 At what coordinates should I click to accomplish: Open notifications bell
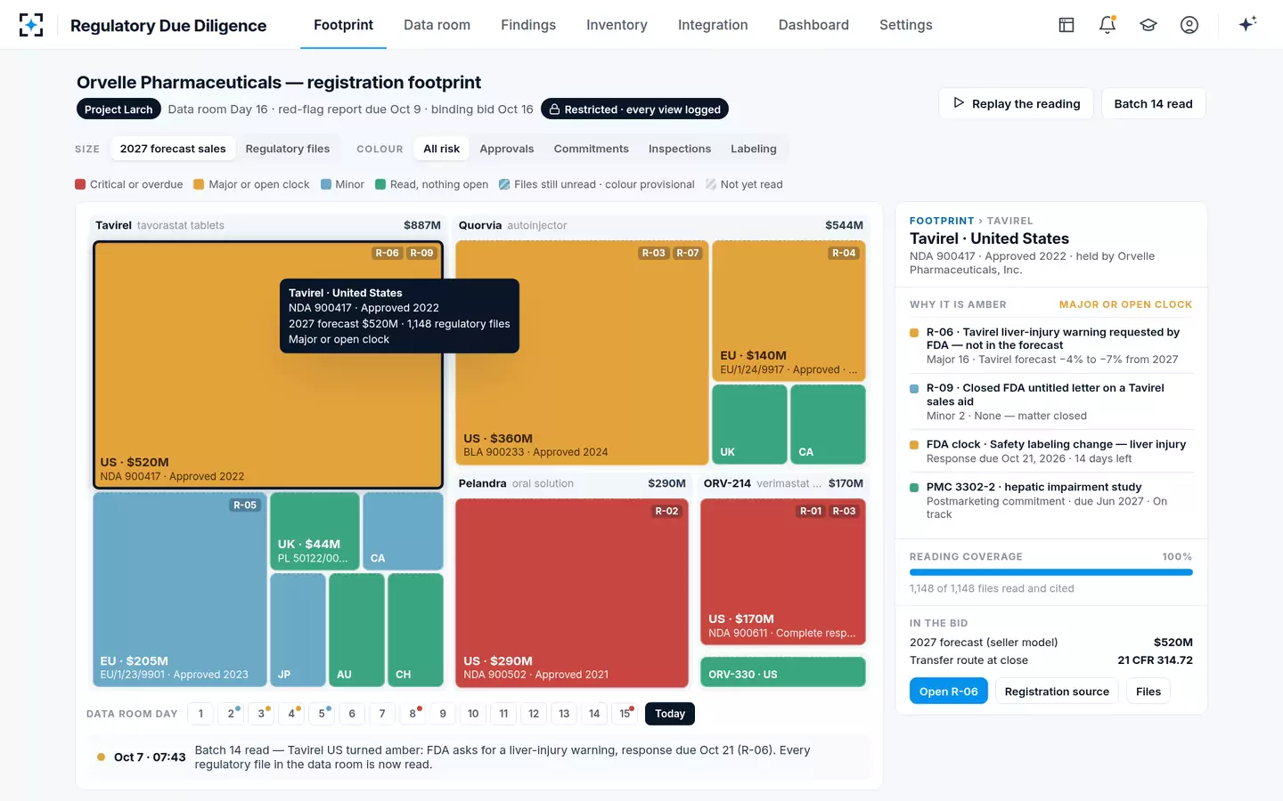1107,25
